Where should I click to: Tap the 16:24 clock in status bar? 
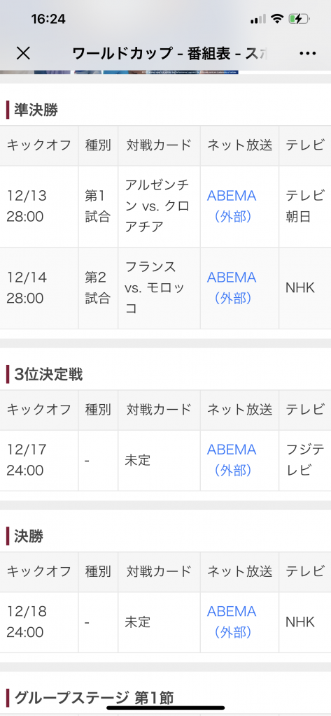coord(48,19)
